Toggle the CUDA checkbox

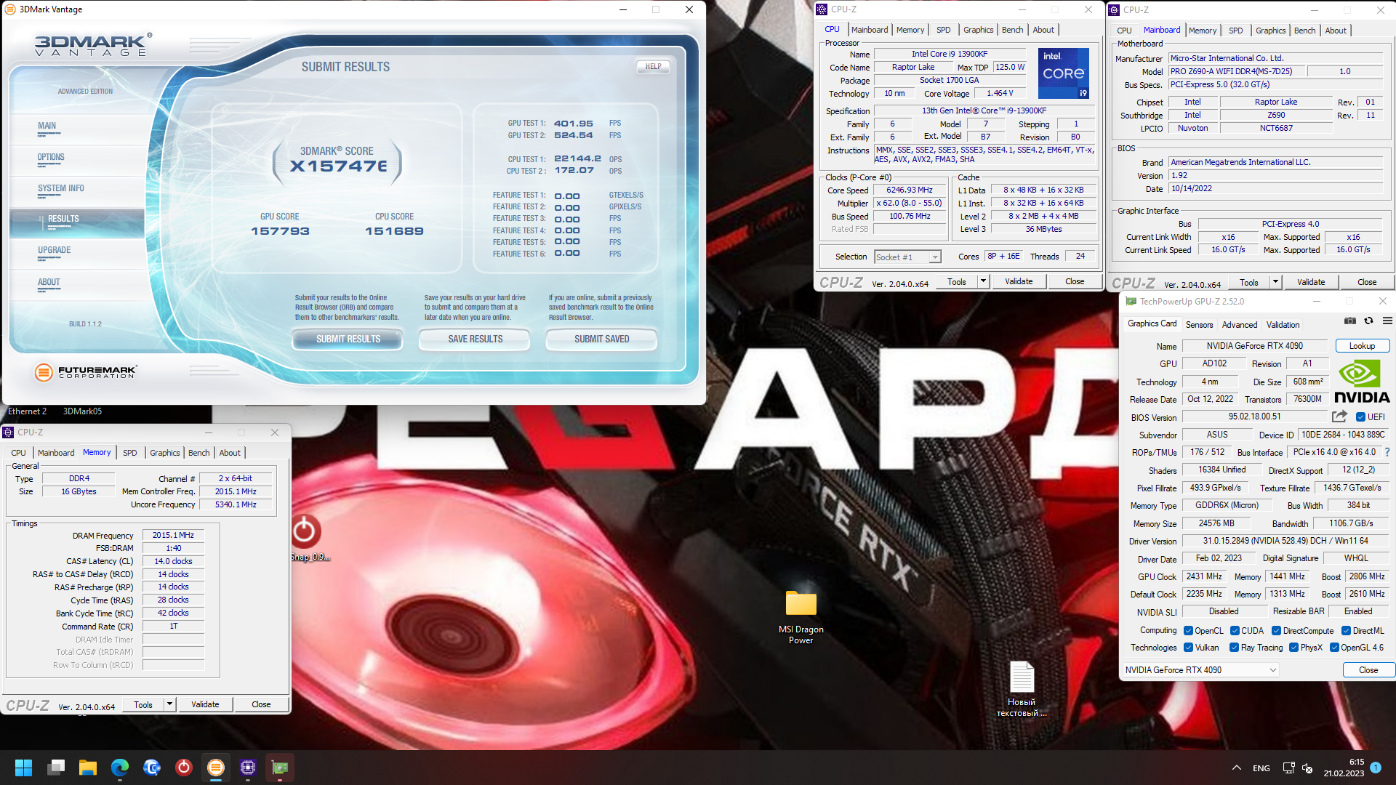pyautogui.click(x=1235, y=631)
